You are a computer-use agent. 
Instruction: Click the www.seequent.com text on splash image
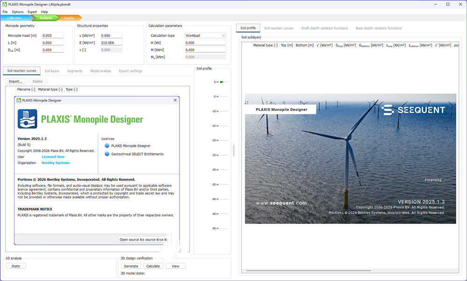(x=281, y=203)
